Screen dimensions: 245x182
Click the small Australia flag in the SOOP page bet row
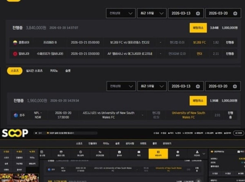tap(49, 169)
